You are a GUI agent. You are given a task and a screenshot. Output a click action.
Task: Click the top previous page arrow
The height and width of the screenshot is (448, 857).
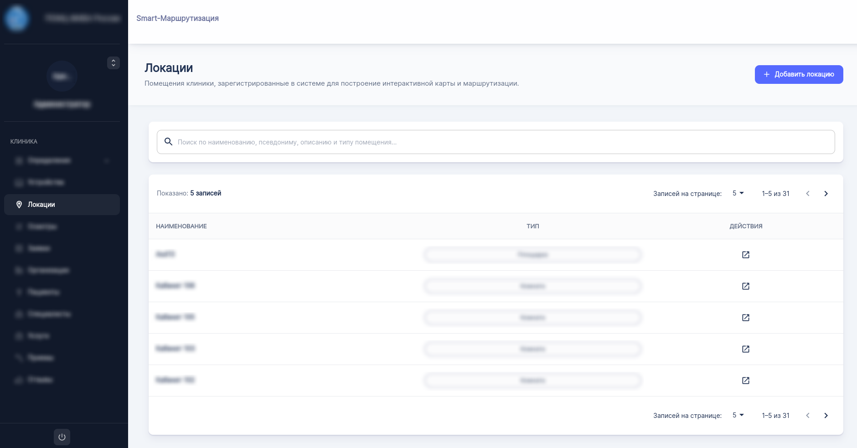coord(808,194)
